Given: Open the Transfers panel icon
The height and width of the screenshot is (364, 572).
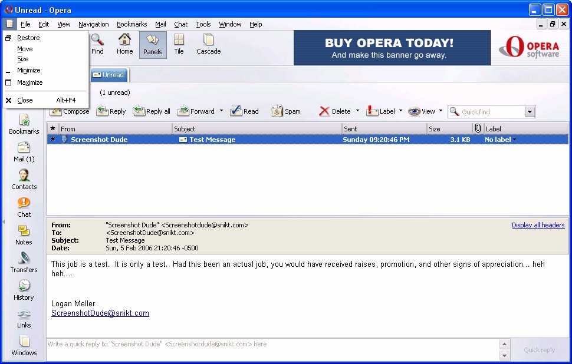Looking at the screenshot, I should [24, 262].
